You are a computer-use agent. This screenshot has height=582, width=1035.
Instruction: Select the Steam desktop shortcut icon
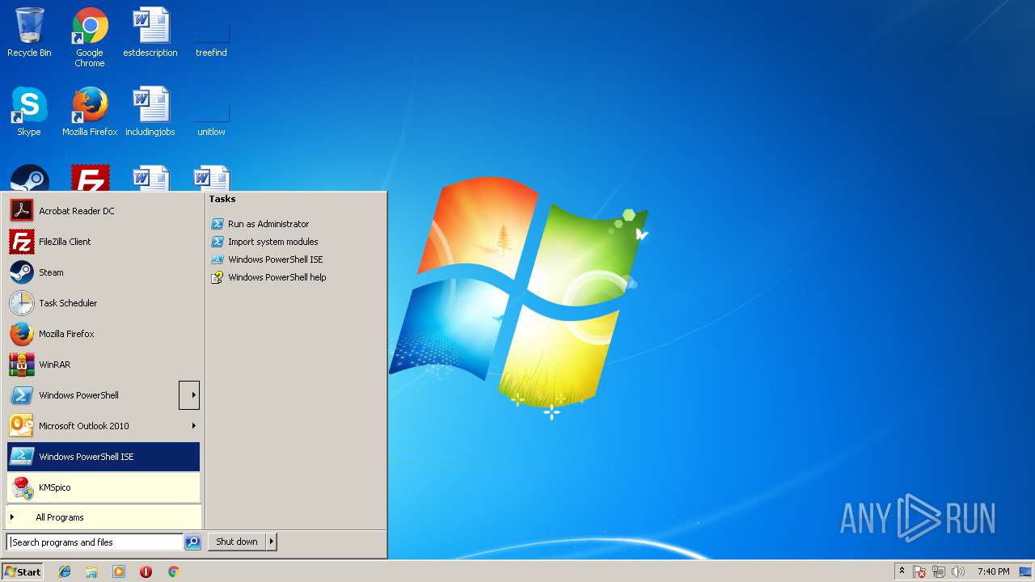click(29, 179)
